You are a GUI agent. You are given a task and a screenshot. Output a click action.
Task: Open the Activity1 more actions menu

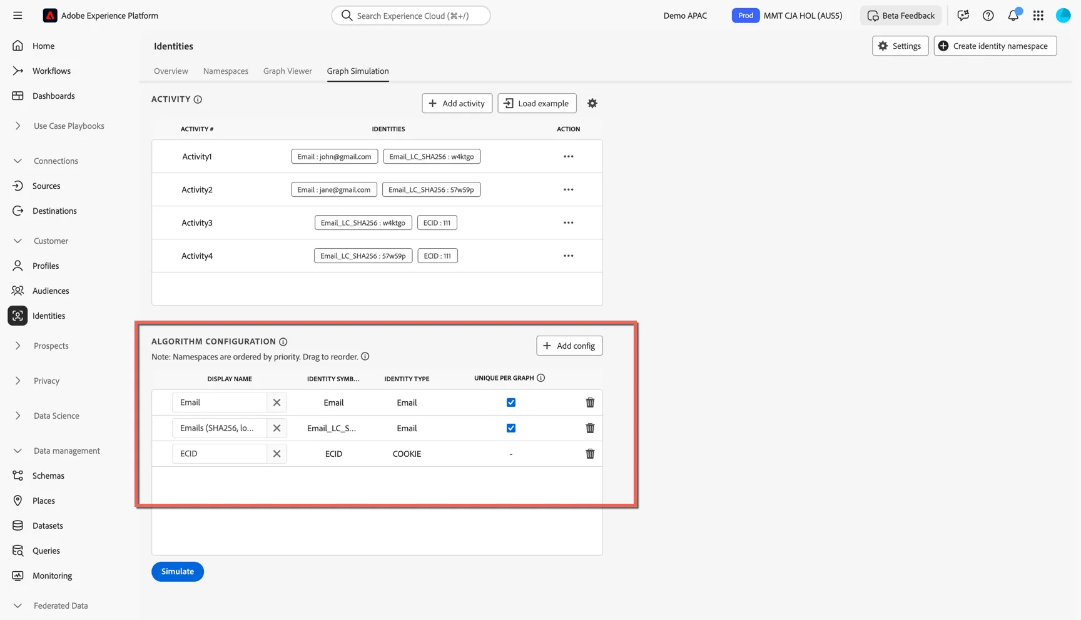click(568, 156)
